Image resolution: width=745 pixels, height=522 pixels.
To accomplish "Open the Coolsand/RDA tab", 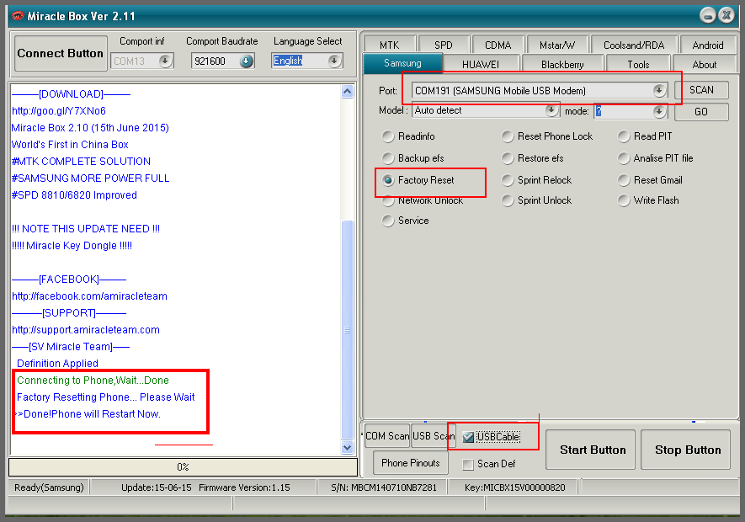I will click(634, 45).
